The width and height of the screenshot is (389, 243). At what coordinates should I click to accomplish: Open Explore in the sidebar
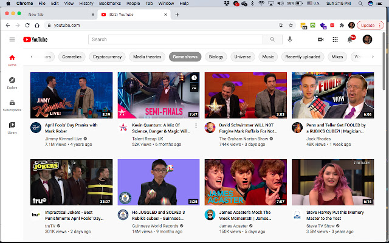tap(12, 83)
